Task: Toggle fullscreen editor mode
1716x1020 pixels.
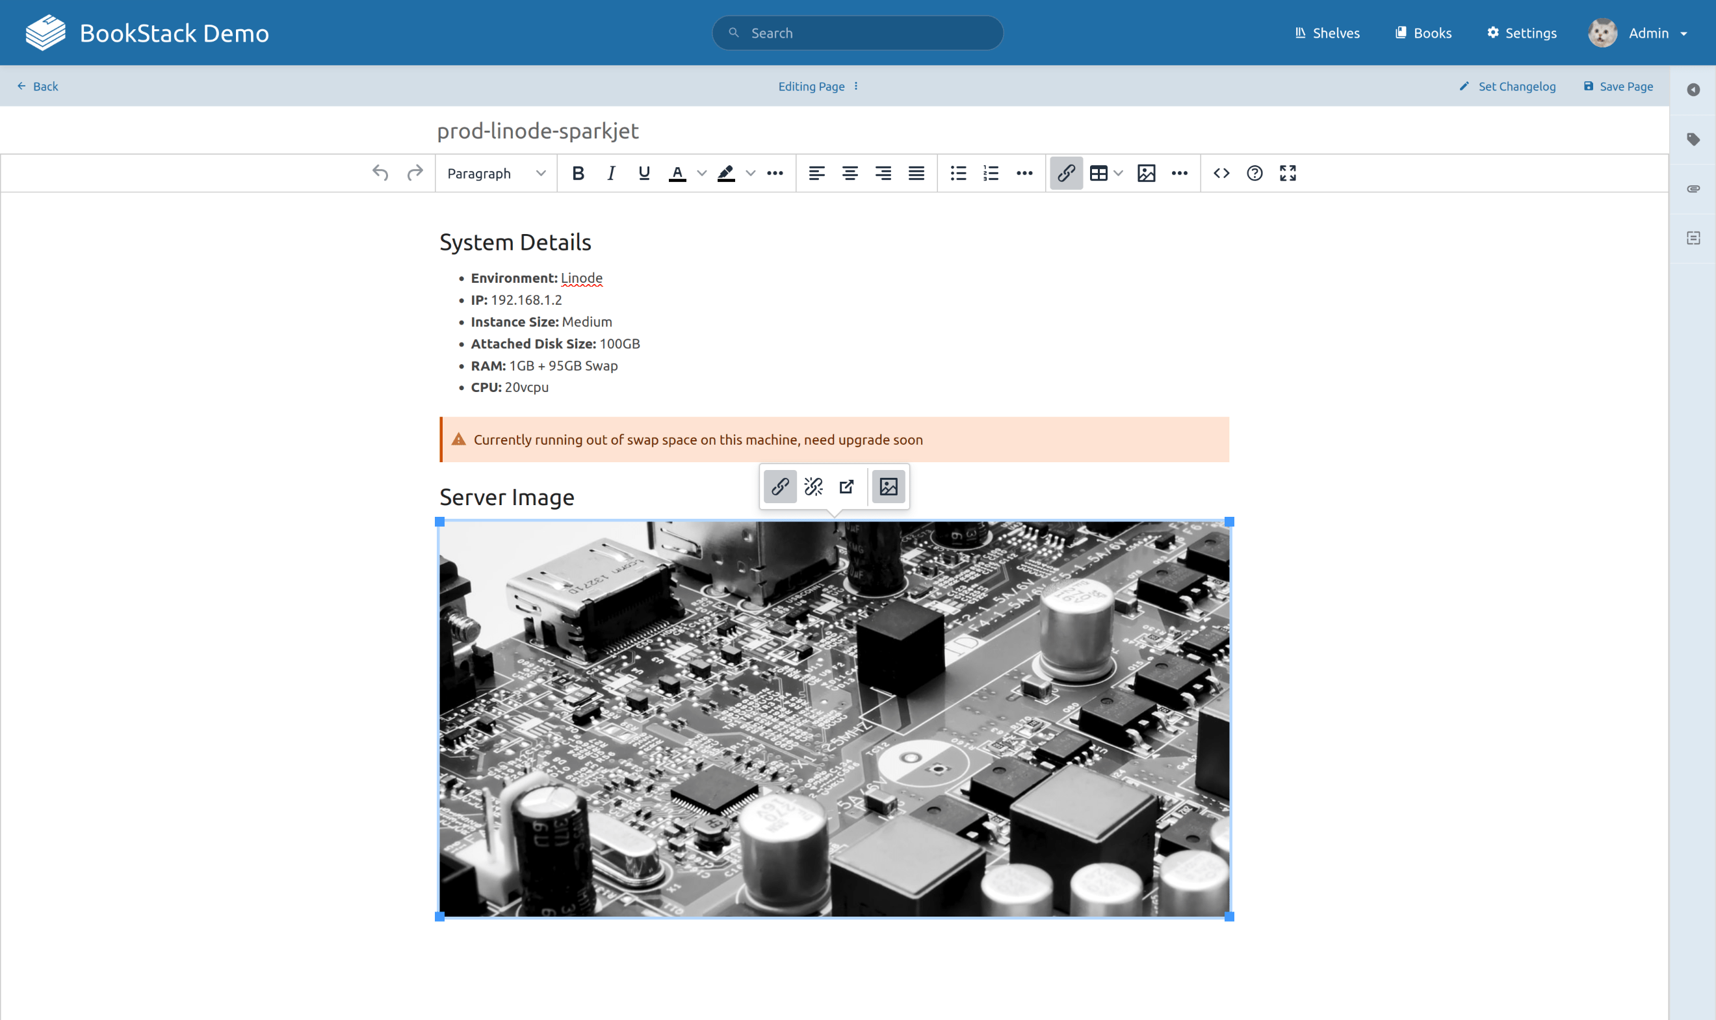Action: (x=1289, y=172)
